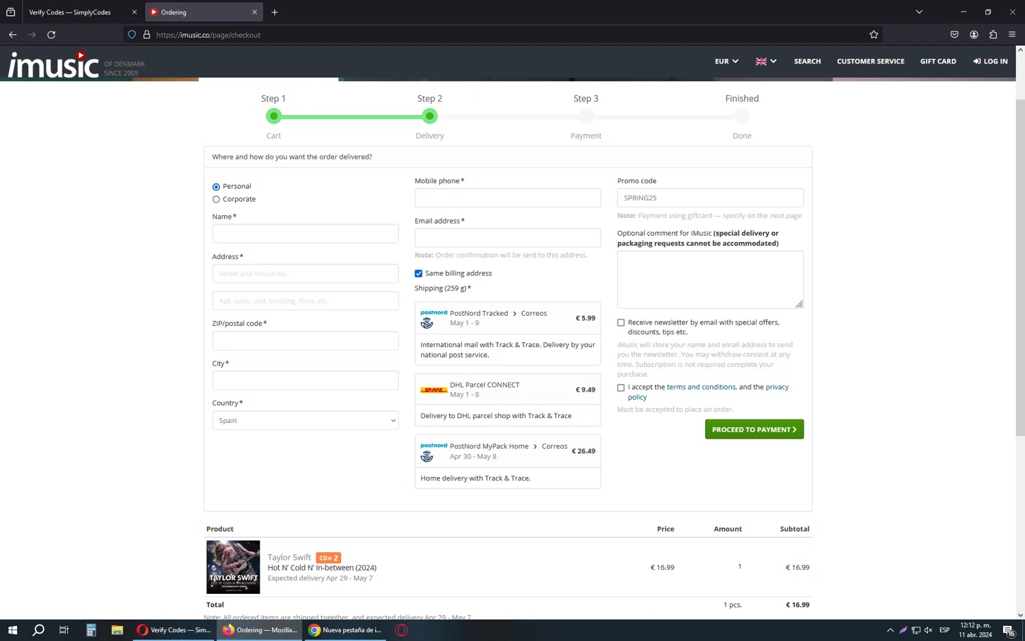
Task: Open GIFT CARD in header menu
Action: tap(938, 62)
